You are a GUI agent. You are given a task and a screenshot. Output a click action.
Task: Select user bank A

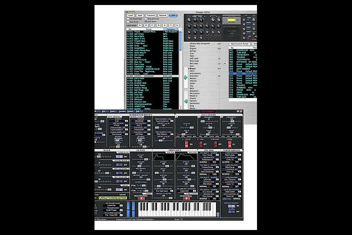(x=140, y=25)
